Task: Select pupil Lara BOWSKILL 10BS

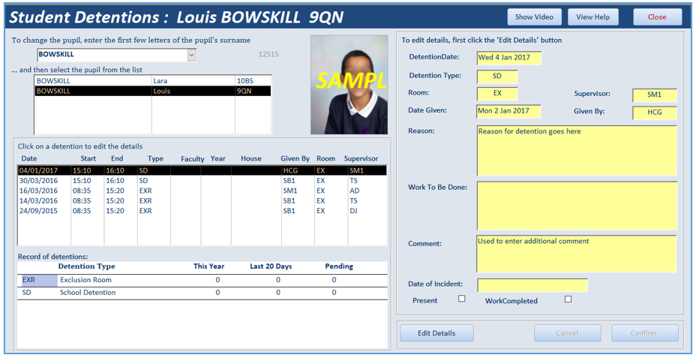Action: point(152,81)
